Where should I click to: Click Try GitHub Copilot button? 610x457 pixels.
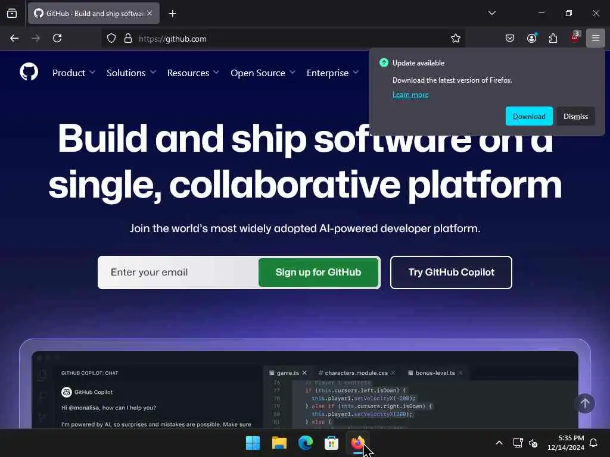(451, 272)
